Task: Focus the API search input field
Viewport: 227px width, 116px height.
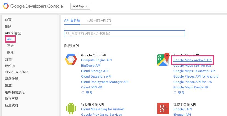Action: coord(124,34)
